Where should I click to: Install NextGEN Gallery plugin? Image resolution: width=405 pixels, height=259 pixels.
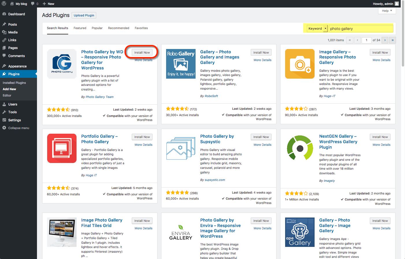(380, 137)
